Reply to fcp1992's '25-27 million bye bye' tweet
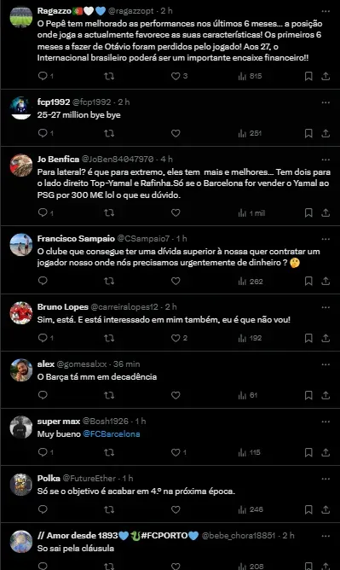Image resolution: width=340 pixels, height=570 pixels. pos(43,133)
